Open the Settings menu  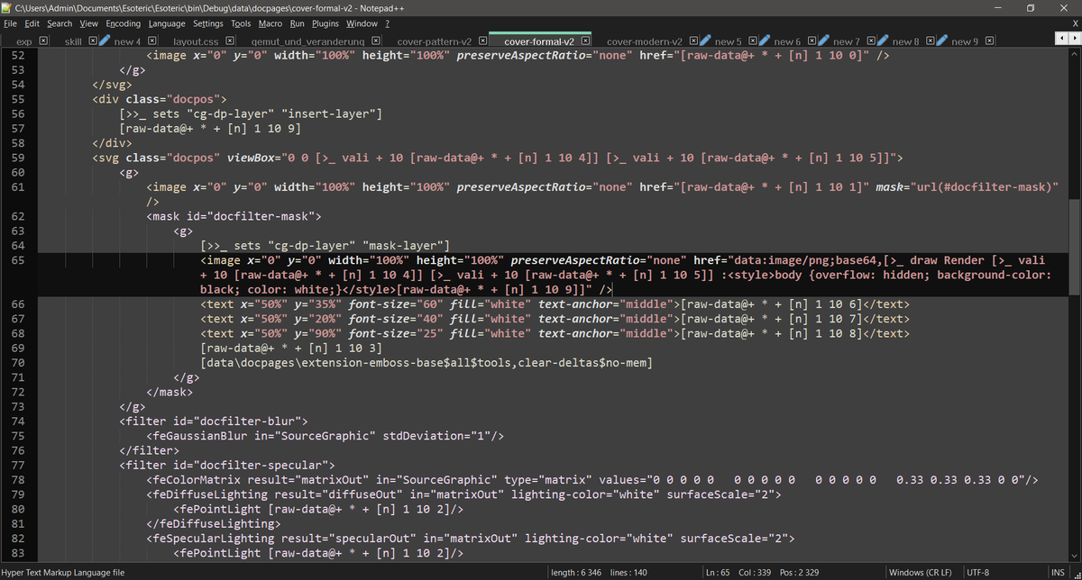208,23
